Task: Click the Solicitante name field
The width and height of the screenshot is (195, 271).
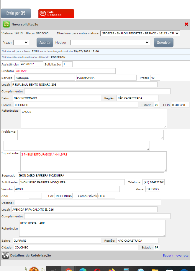Action: pos(72,182)
